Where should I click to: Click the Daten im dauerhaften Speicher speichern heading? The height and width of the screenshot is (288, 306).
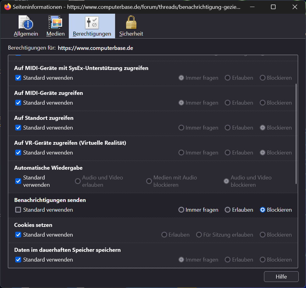pyautogui.click(x=68, y=250)
